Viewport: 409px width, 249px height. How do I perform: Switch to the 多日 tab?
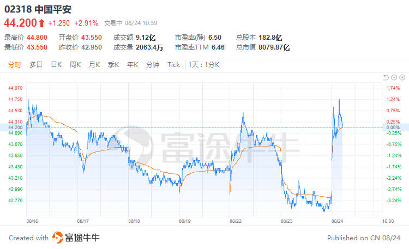36,65
